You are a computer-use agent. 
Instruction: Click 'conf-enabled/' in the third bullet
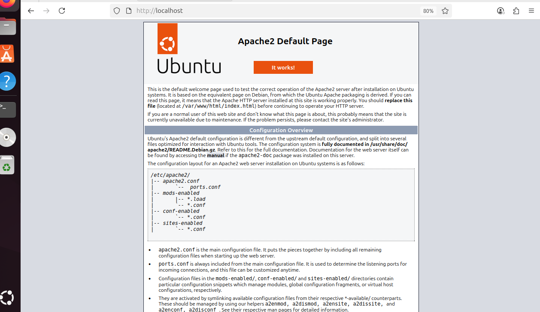[277, 279]
